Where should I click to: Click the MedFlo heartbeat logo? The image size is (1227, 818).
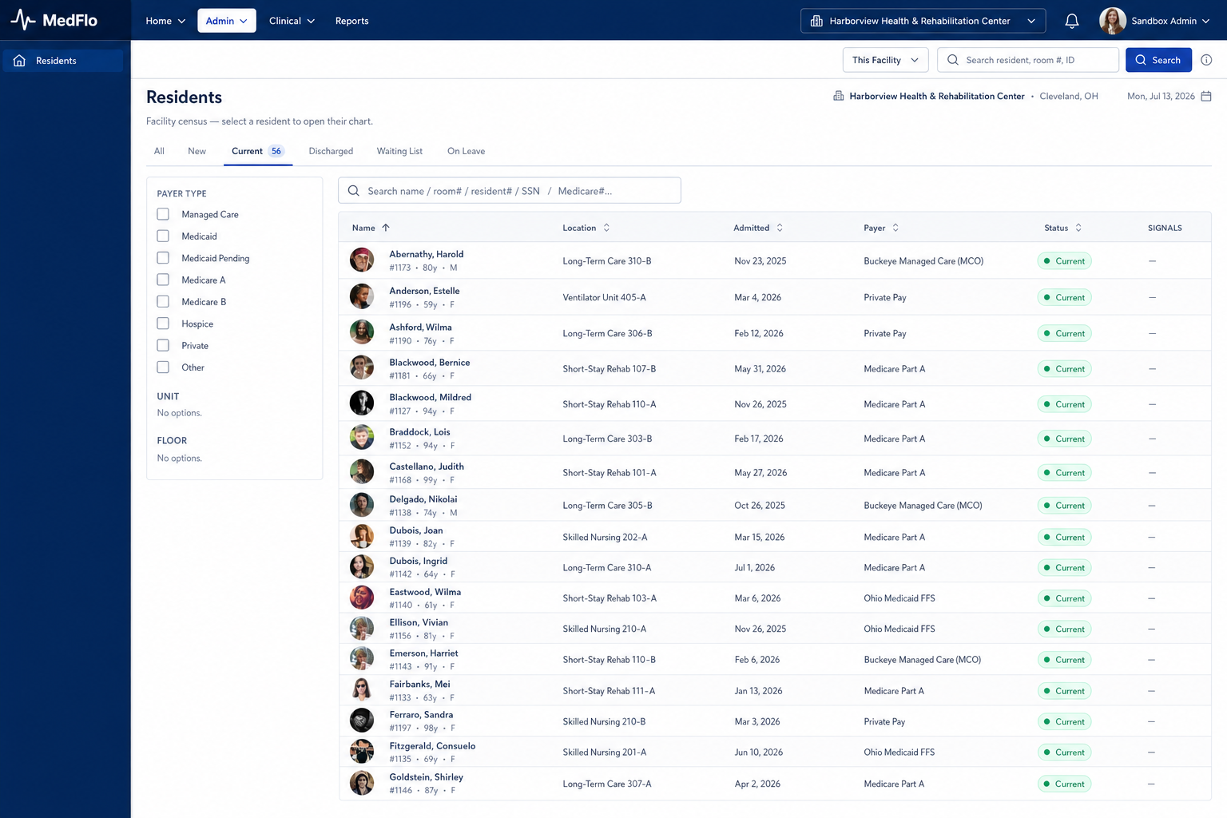(x=23, y=20)
